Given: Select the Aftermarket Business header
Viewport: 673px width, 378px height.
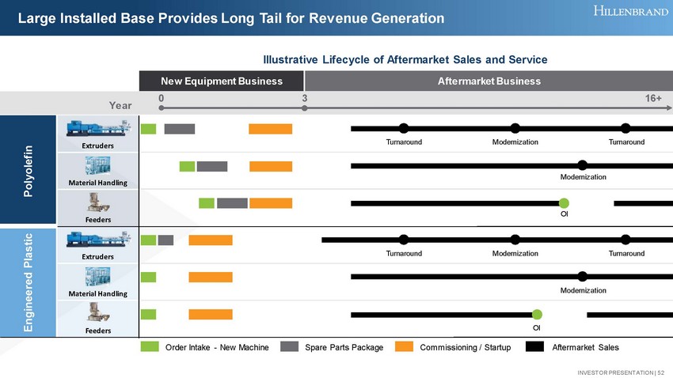Looking at the screenshot, I should 489,81.
